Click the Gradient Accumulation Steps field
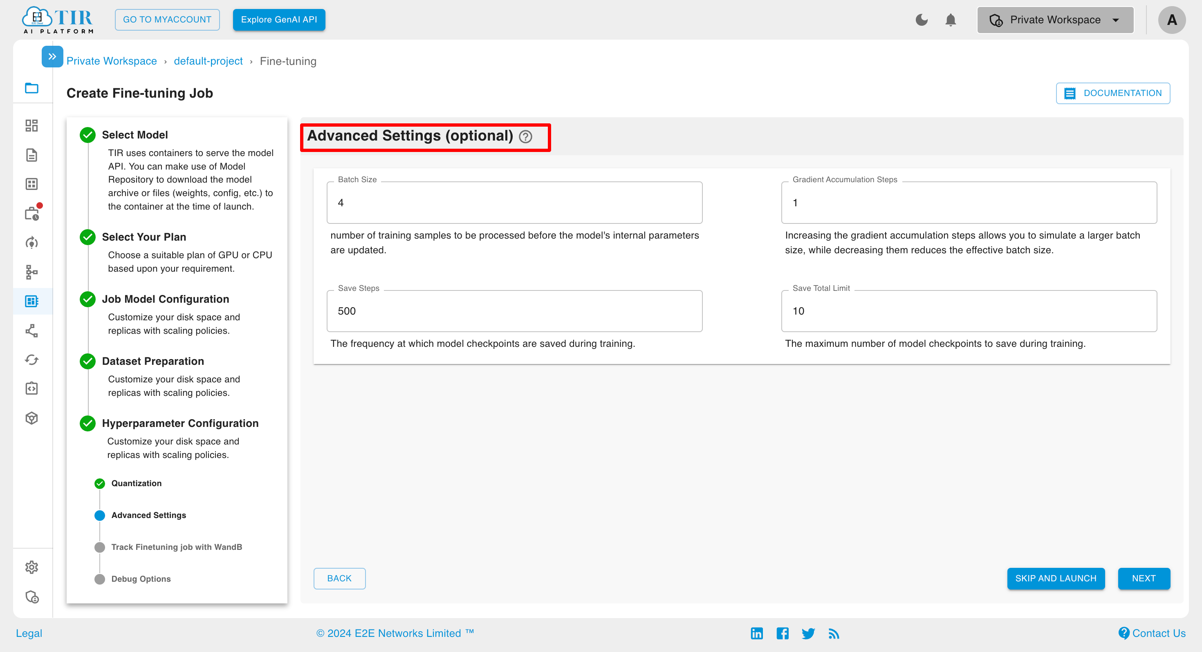 point(969,202)
